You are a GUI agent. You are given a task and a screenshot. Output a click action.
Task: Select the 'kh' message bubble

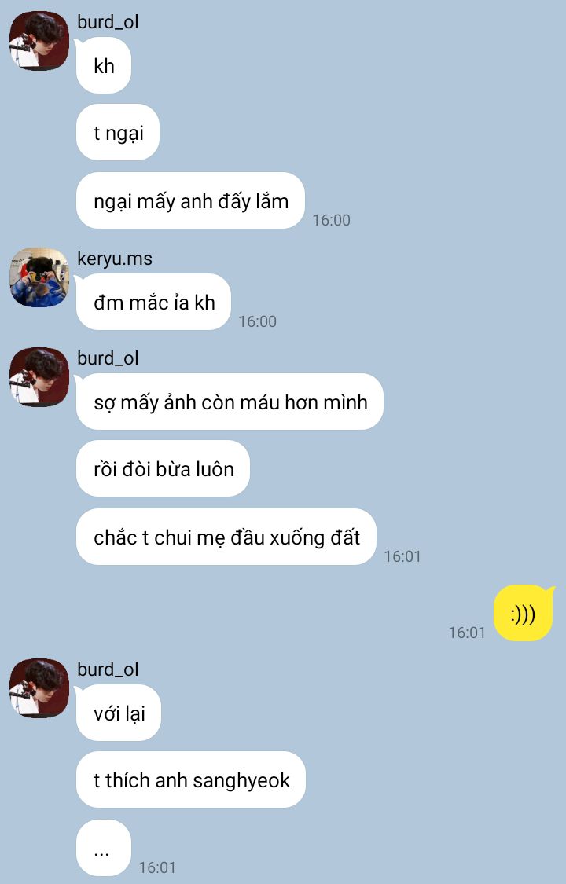tap(104, 66)
